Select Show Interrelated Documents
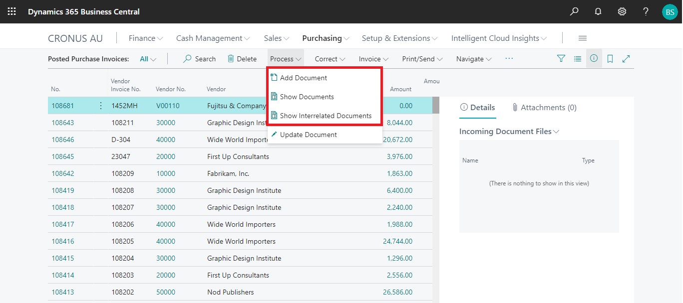 [326, 116]
